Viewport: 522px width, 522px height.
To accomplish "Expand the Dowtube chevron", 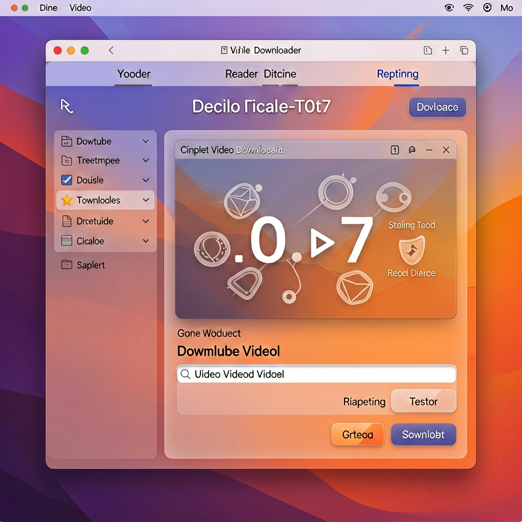I will click(146, 141).
